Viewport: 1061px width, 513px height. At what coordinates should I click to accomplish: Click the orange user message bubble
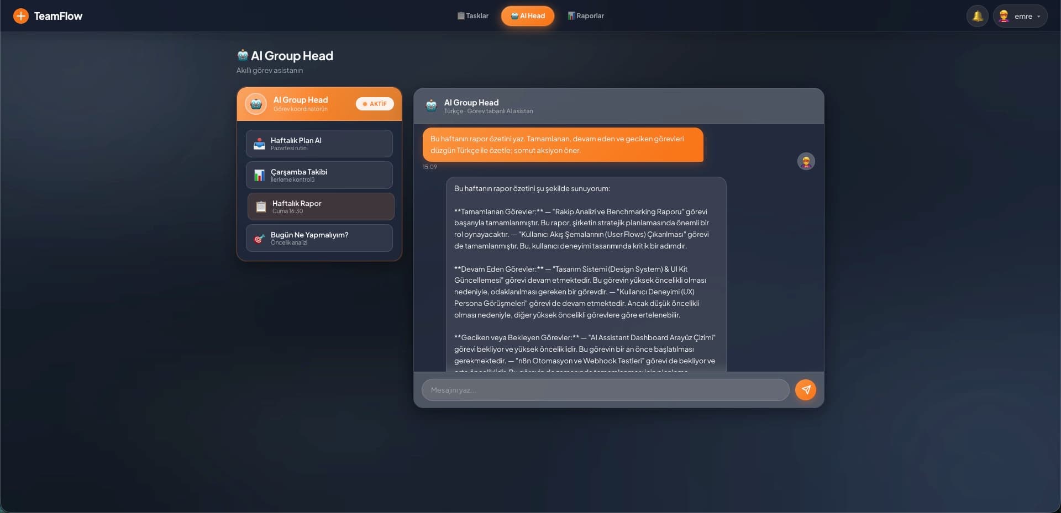(x=563, y=145)
